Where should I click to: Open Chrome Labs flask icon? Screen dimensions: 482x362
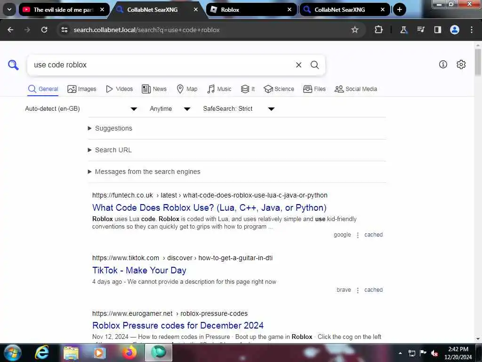tap(403, 30)
